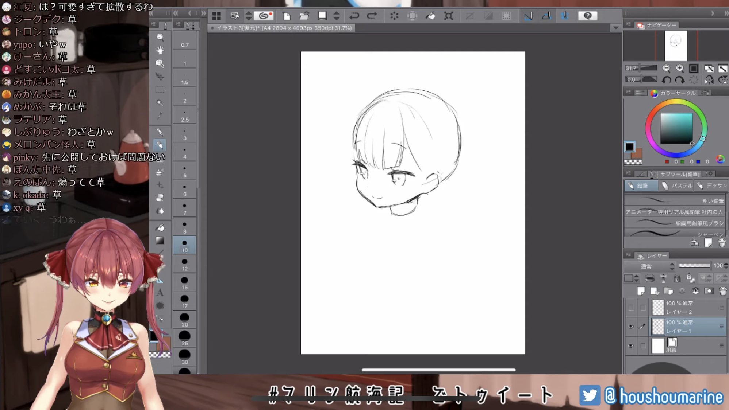Image resolution: width=729 pixels, height=410 pixels.
Task: Select the Pen tool
Action: pyautogui.click(x=160, y=132)
